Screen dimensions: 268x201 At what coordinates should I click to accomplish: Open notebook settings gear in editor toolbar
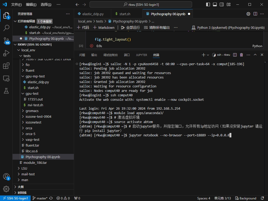[248, 14]
